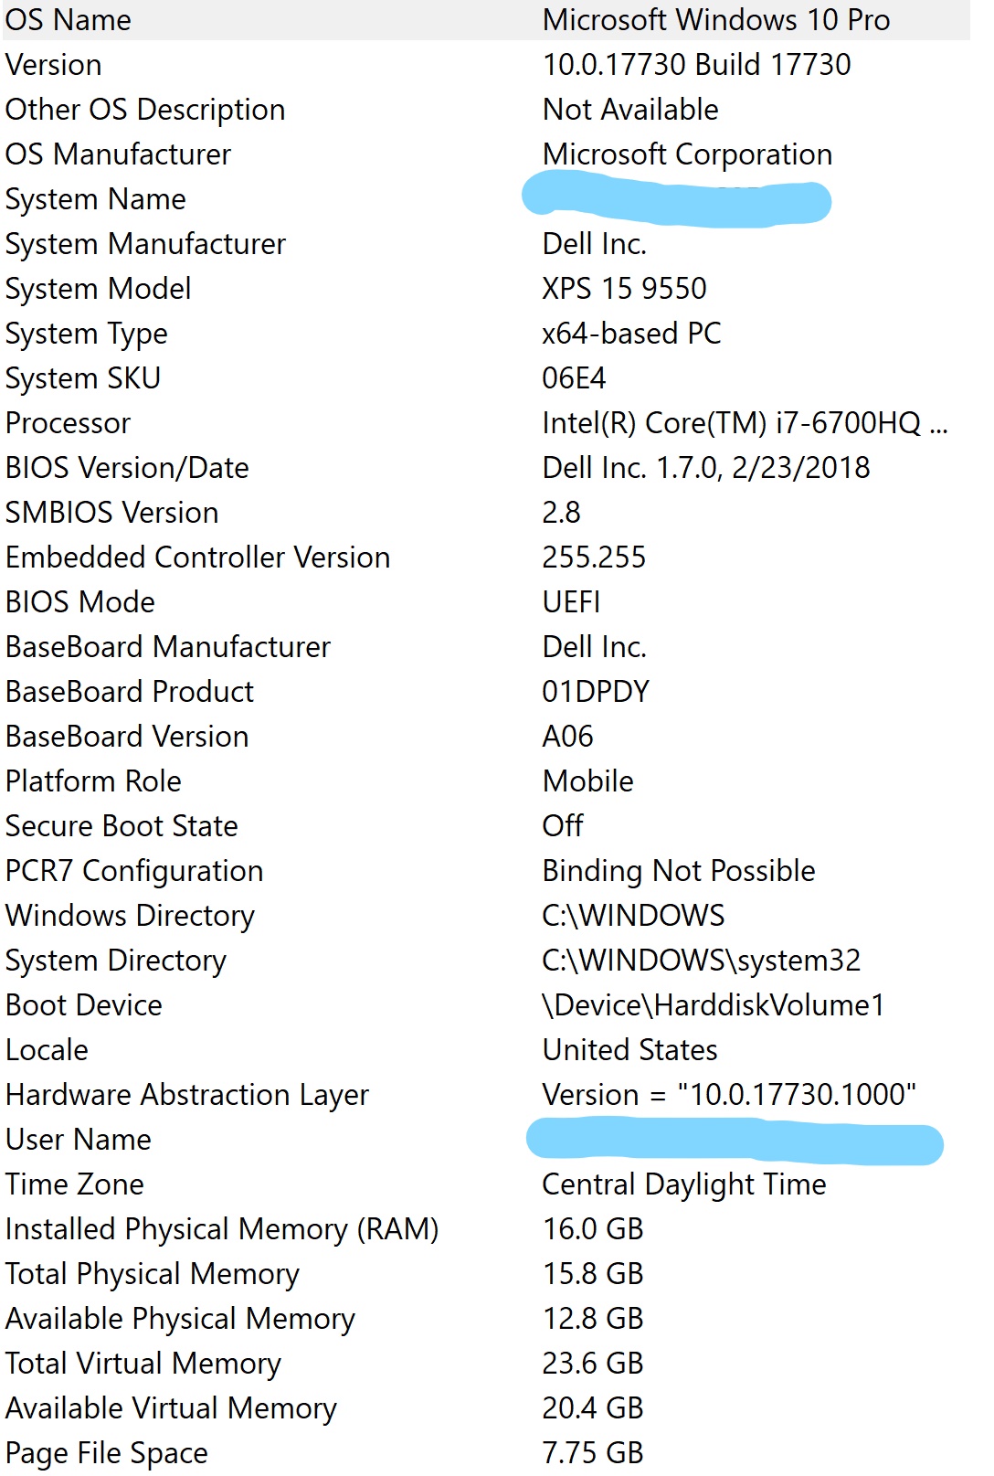Select the System Model row label
Viewport: 994px width, 1476px height.
coord(99,289)
